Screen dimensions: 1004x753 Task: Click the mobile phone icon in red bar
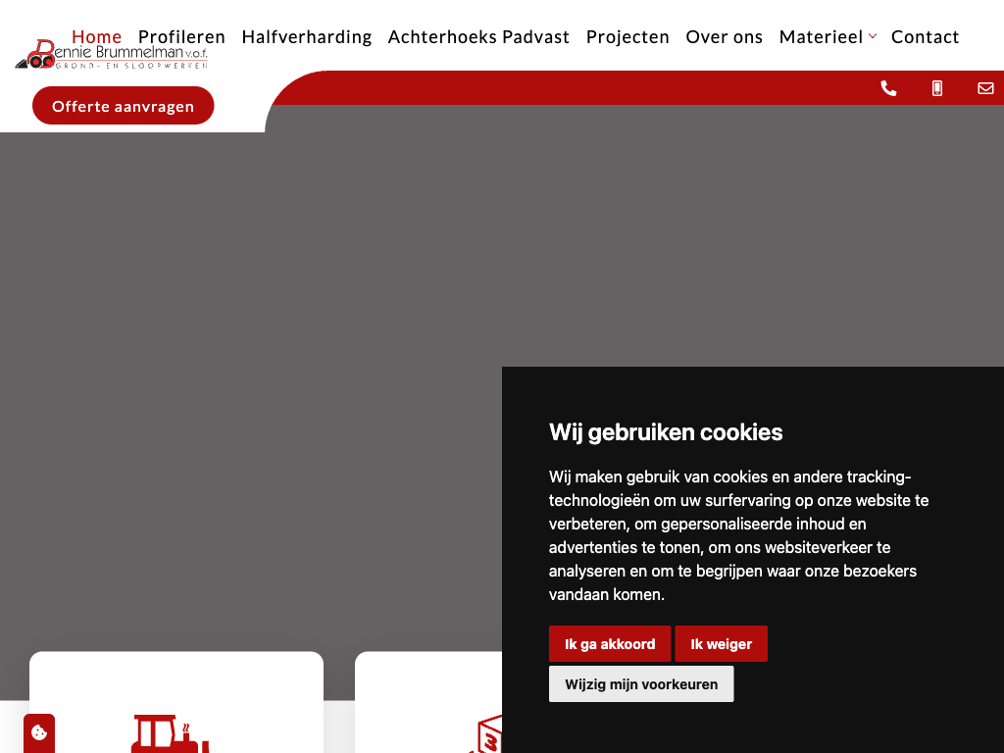coord(937,88)
